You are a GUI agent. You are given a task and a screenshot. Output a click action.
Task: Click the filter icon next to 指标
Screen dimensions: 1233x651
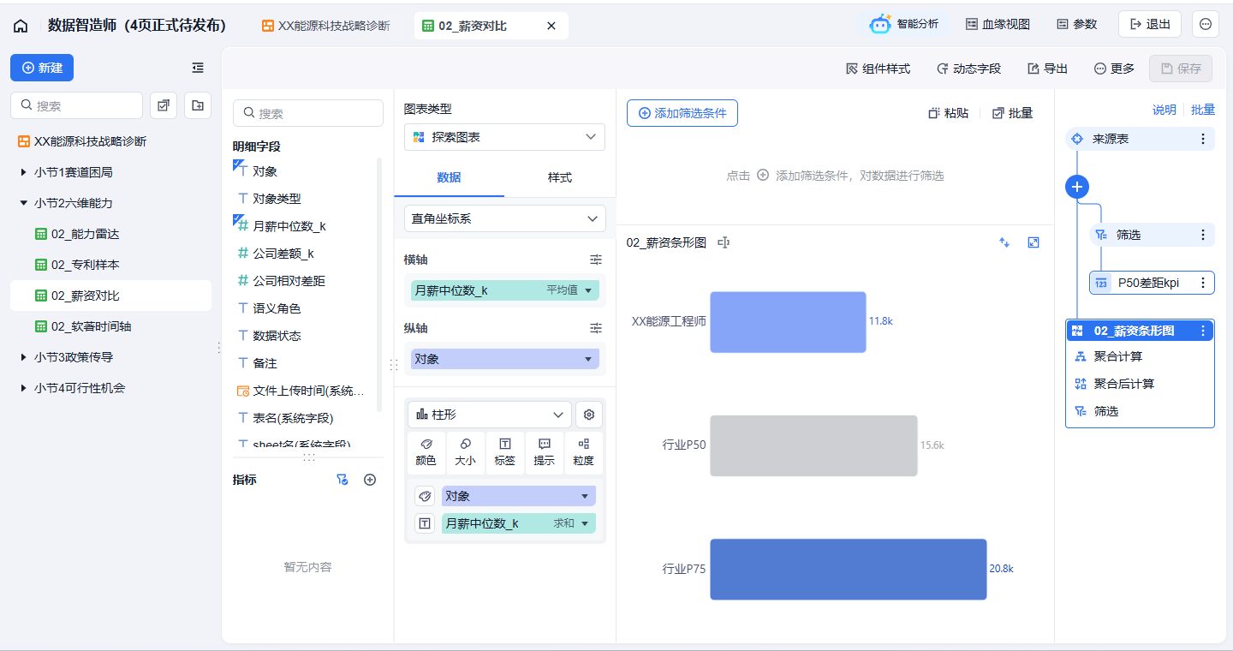342,480
